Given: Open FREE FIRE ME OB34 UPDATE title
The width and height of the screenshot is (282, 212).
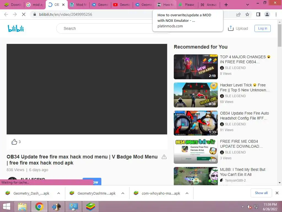Looking at the screenshot, I should coord(241,144).
